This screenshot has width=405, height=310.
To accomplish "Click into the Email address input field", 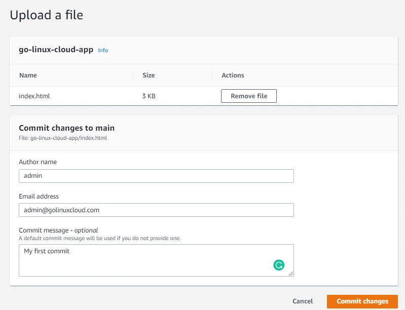I will point(156,210).
